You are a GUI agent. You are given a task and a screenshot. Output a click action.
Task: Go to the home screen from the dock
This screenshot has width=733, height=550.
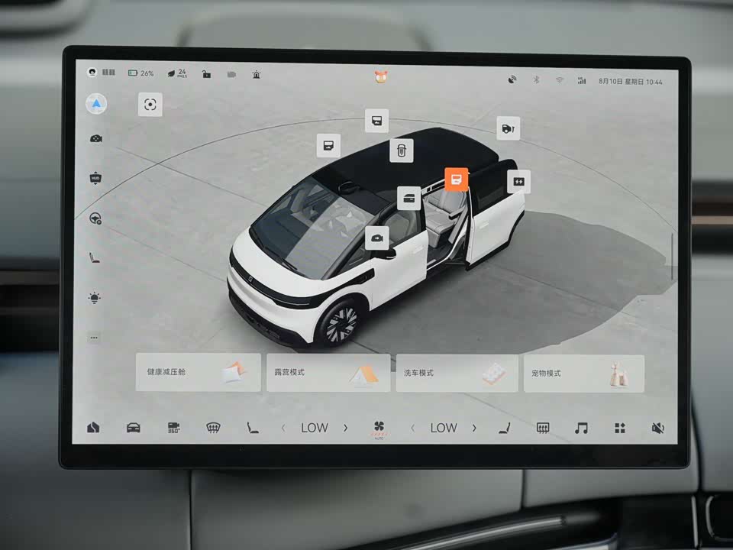click(x=93, y=428)
